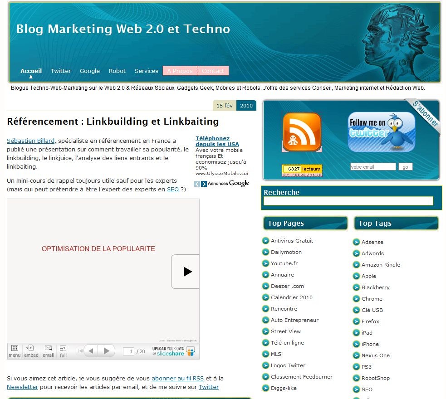446x399 pixels.
Task: Click the bullet icon beside PS3
Action: (356, 367)
